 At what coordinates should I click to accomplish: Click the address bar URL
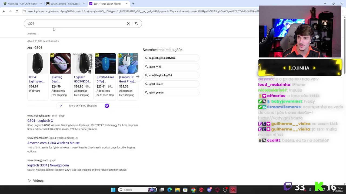143,11
